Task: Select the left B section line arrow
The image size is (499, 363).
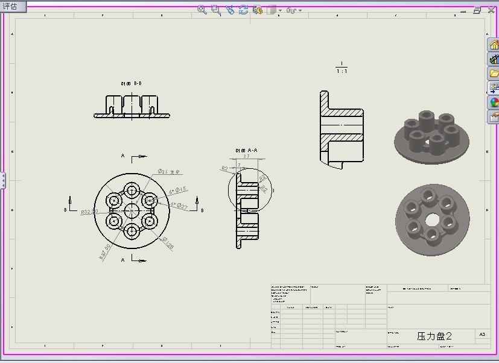Action: pos(72,204)
